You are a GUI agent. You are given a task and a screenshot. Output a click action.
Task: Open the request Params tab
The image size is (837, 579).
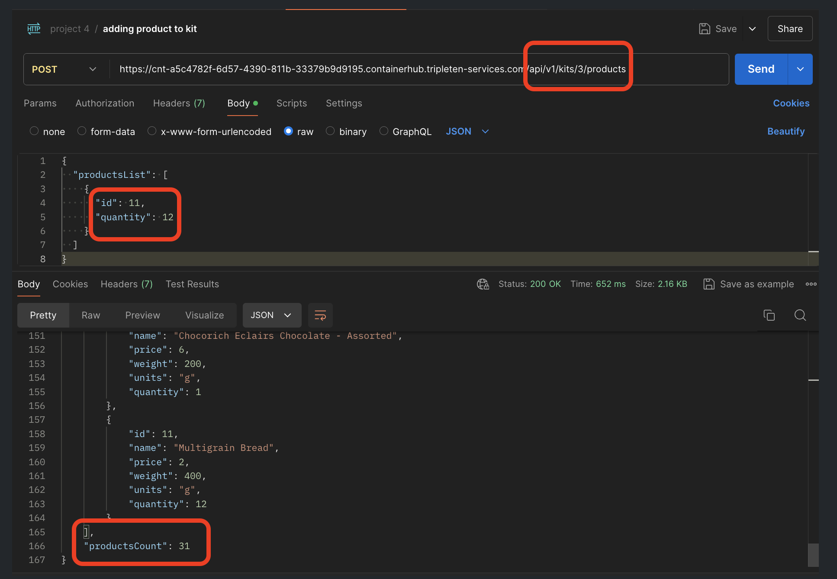click(x=40, y=103)
